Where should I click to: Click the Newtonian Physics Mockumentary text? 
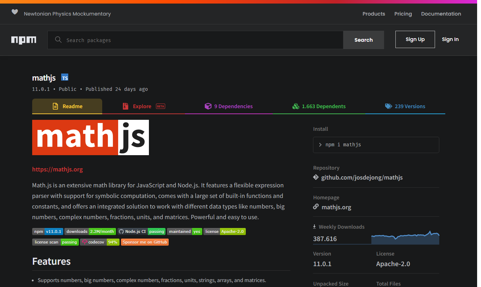point(67,14)
